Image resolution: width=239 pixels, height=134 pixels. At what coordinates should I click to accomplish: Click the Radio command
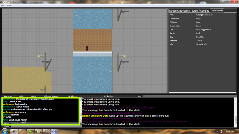[172, 33]
